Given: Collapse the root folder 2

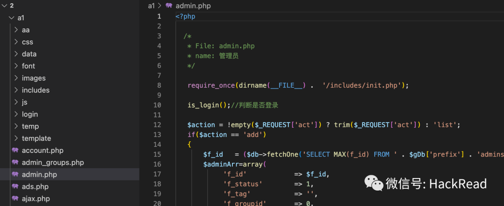Looking at the screenshot, I should click(4, 6).
